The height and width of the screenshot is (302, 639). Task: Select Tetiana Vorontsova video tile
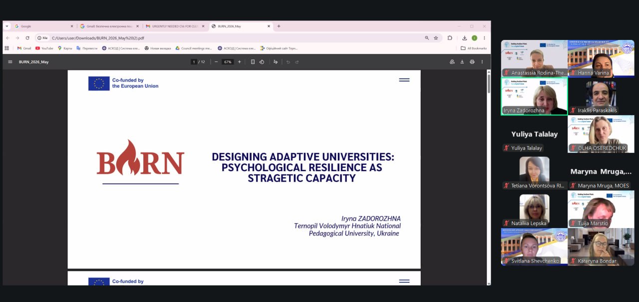coord(534,171)
